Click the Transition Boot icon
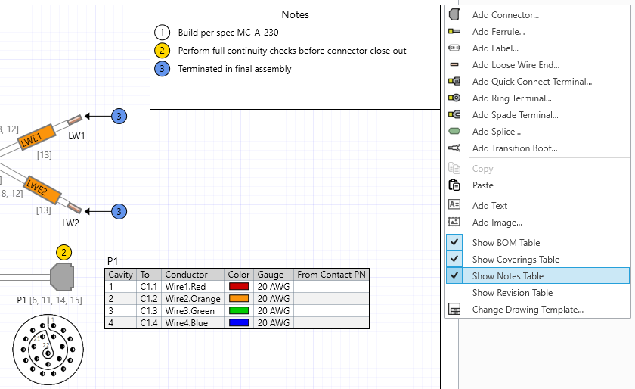Image resolution: width=635 pixels, height=389 pixels. [x=454, y=148]
